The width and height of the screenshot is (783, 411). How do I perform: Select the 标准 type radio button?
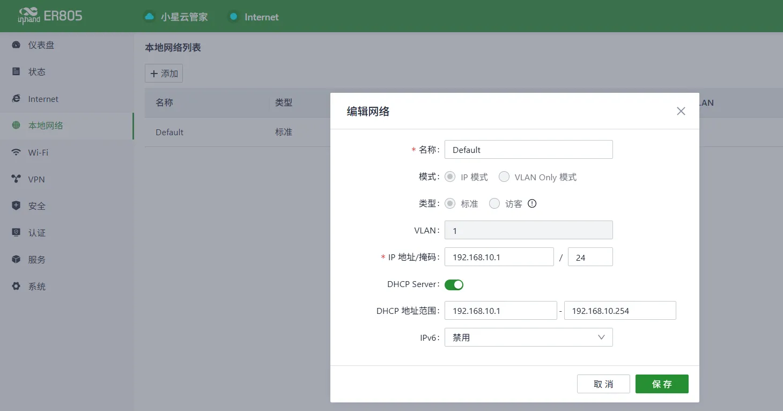point(450,203)
